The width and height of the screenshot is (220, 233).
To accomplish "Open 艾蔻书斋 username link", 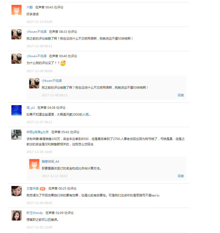I will tap(32, 189).
